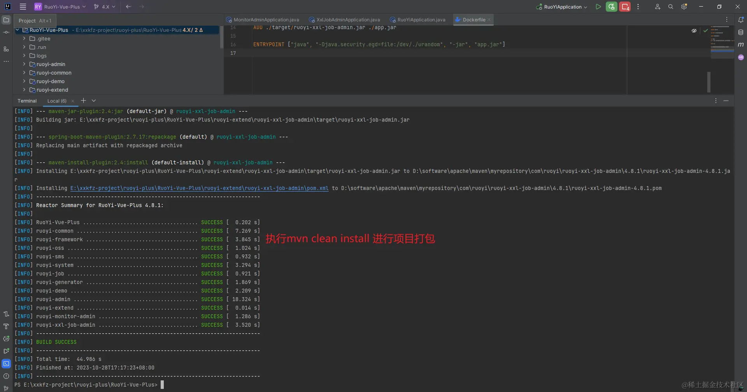Open the terminal new session options dropdown
This screenshot has width=747, height=392.
coord(94,101)
